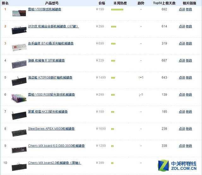Image resolution: width=202 pixels, height=175 pixels.
Task: Click thumbnail of rank 1 雷柏 V500 keyboard
Action: tap(19, 13)
